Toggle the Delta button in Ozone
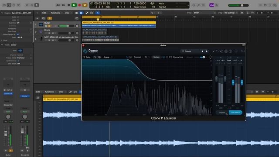Viewport: 279px width, 157px height. click(87, 57)
